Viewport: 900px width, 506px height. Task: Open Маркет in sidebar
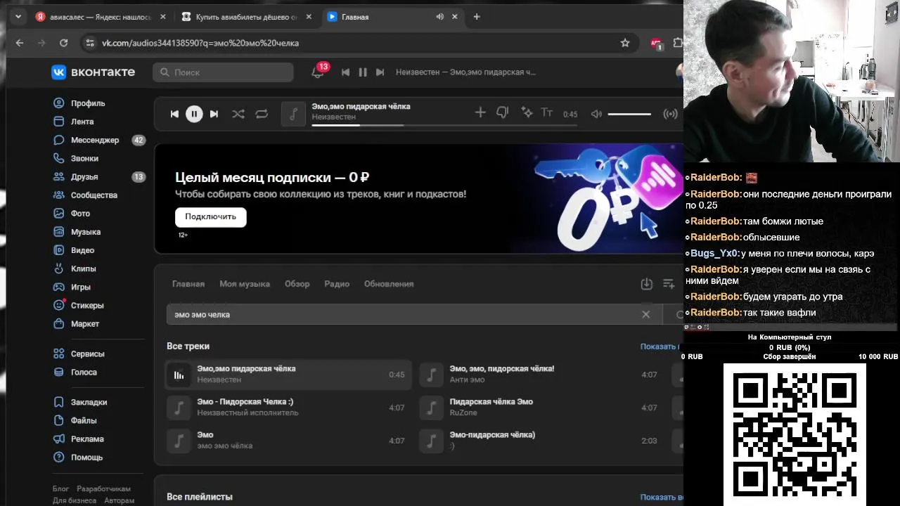point(84,324)
